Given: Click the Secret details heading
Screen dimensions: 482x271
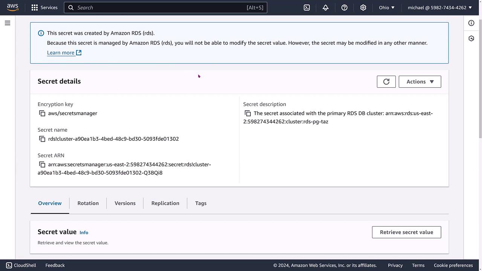Looking at the screenshot, I should 59,81.
